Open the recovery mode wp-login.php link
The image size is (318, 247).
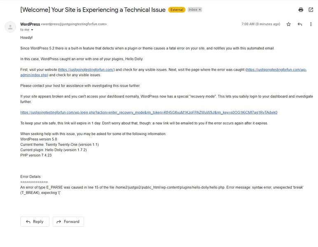point(149,112)
